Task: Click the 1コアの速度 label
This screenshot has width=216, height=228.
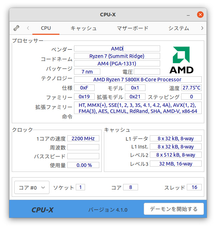Action: 51,139
